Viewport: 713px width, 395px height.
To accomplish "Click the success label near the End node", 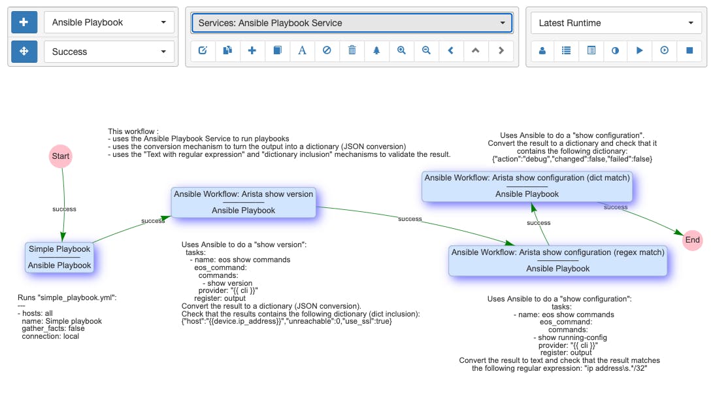I will 616,207.
